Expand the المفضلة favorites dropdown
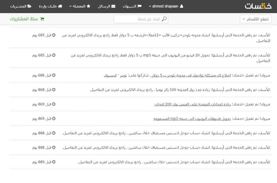Image resolution: width=277 pixels, height=183 pixels. click(x=80, y=6)
